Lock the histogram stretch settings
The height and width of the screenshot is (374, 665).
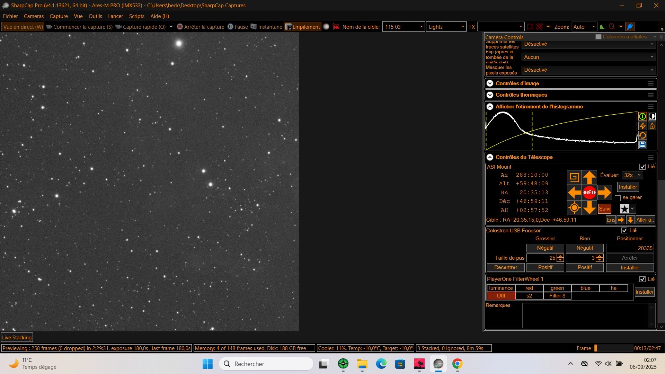[x=652, y=126]
